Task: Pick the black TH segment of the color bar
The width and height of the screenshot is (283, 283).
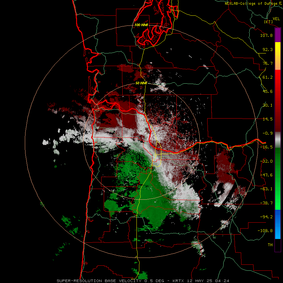Action: (x=278, y=245)
